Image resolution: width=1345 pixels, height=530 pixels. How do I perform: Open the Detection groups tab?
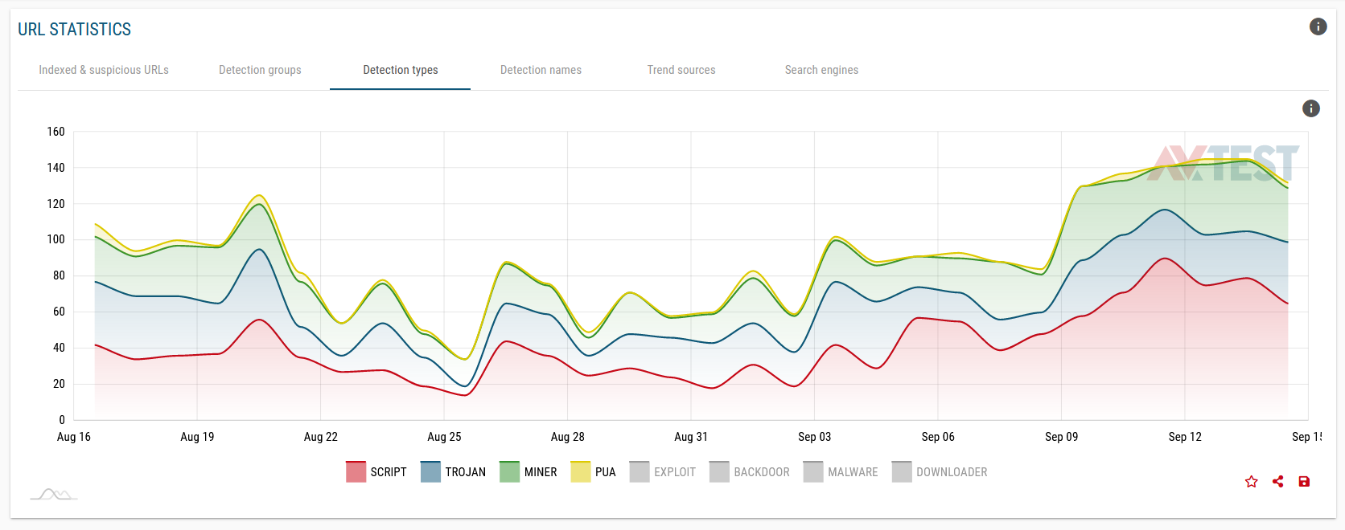click(x=260, y=70)
